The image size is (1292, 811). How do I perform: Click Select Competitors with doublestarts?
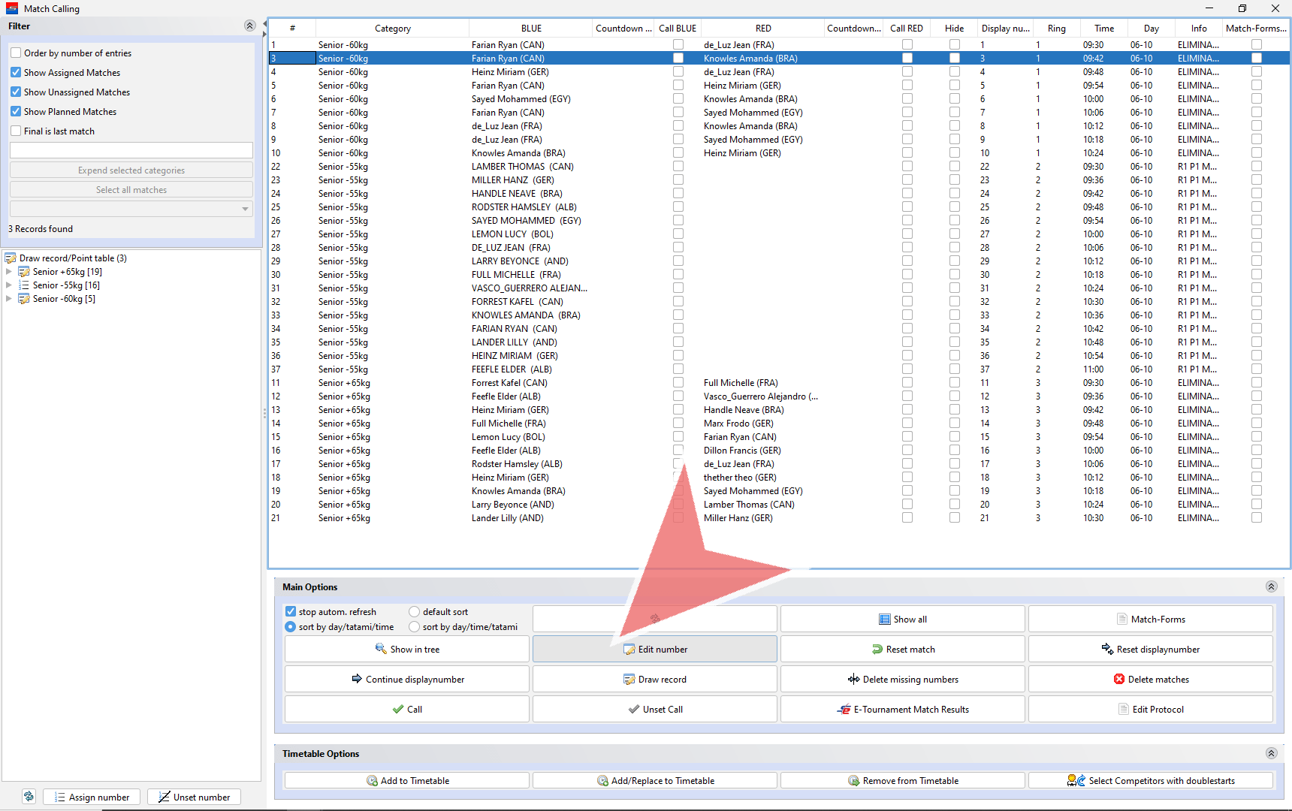tap(1150, 781)
